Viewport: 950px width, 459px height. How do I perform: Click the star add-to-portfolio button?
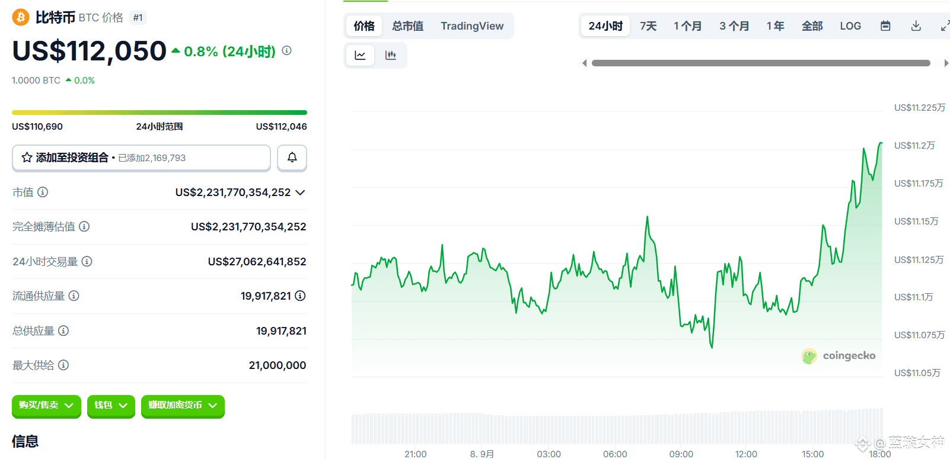(141, 158)
